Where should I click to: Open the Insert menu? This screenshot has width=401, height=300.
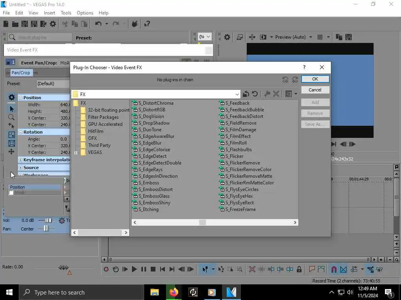49,13
